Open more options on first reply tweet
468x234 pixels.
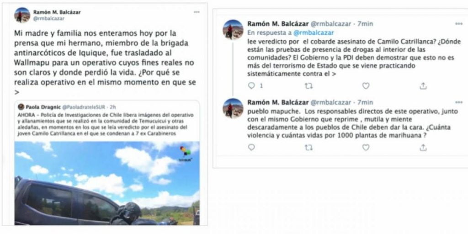point(459,24)
